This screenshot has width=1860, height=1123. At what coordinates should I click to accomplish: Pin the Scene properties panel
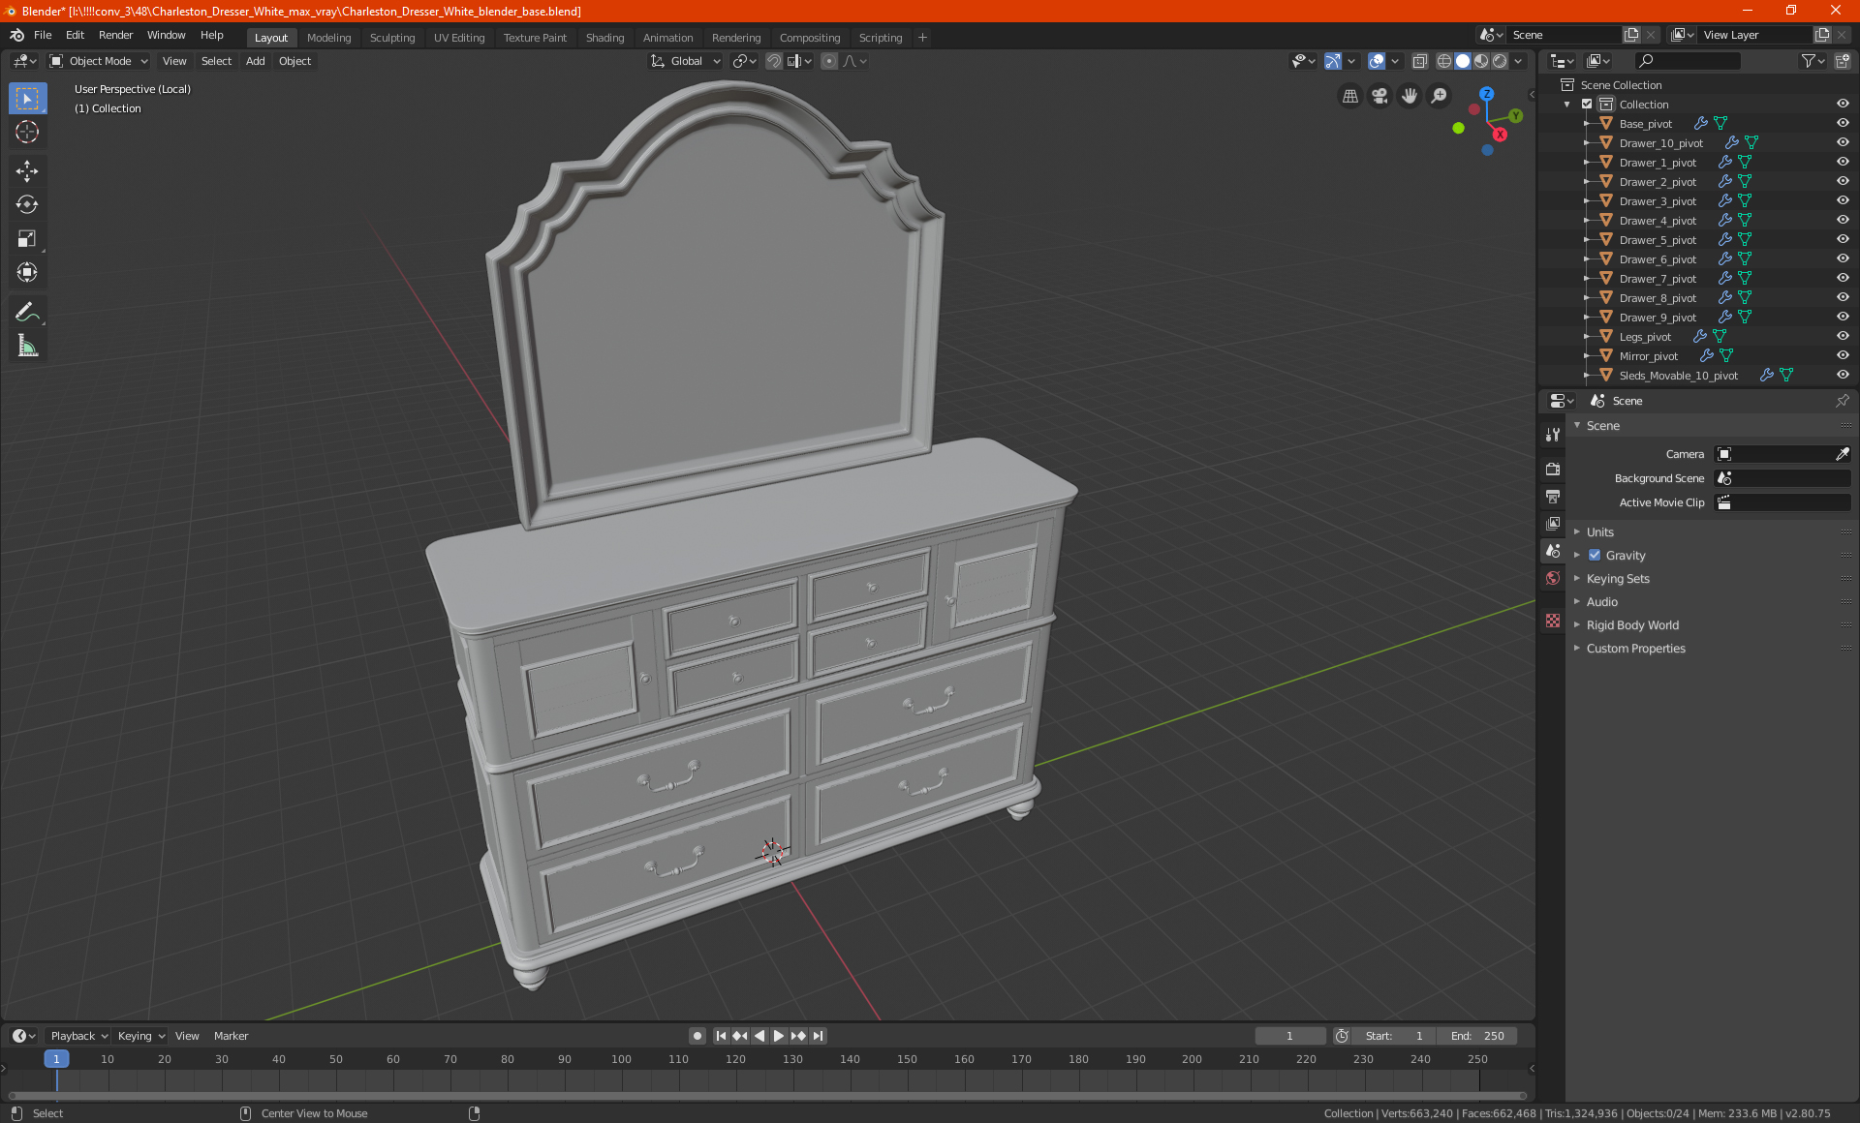coord(1842,401)
